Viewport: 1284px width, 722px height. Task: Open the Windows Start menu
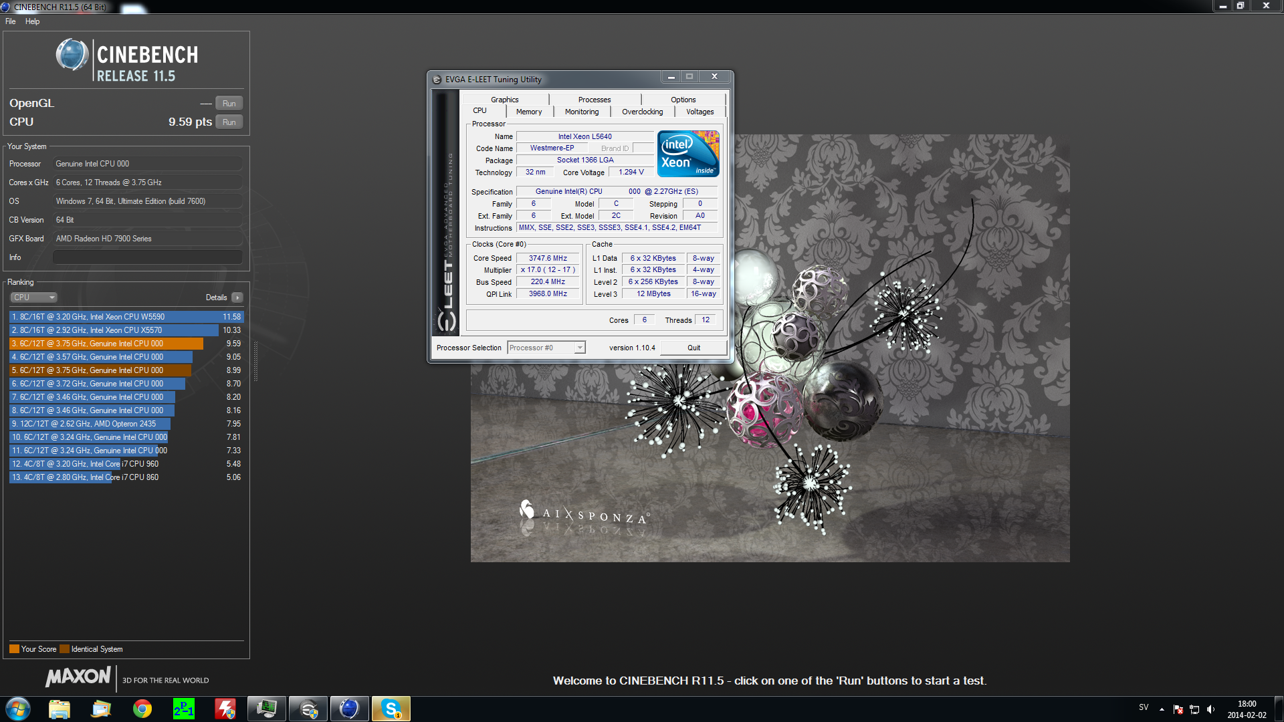click(x=18, y=709)
